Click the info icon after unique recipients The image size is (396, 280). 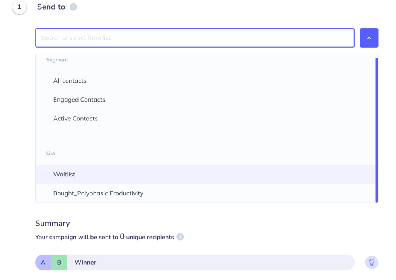(180, 237)
